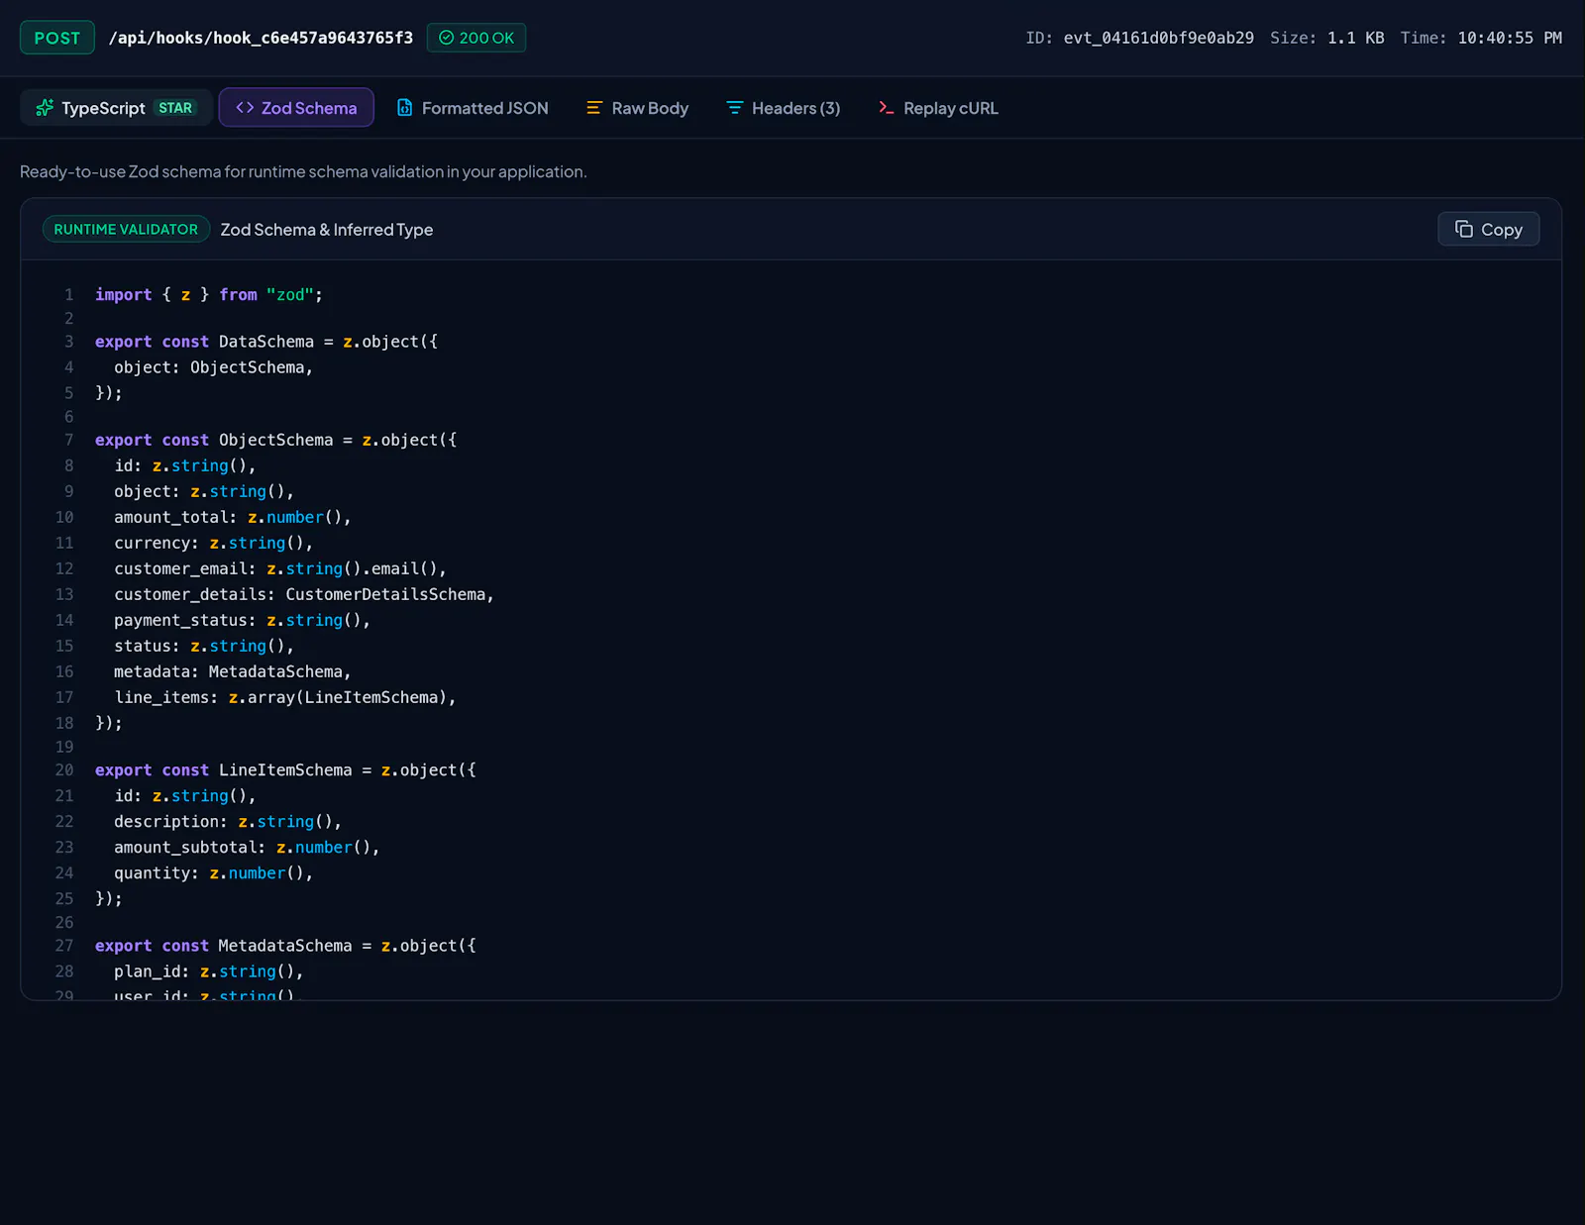Click the Time 10:40:55 PM value
Viewport: 1585px width, 1225px height.
(1509, 38)
